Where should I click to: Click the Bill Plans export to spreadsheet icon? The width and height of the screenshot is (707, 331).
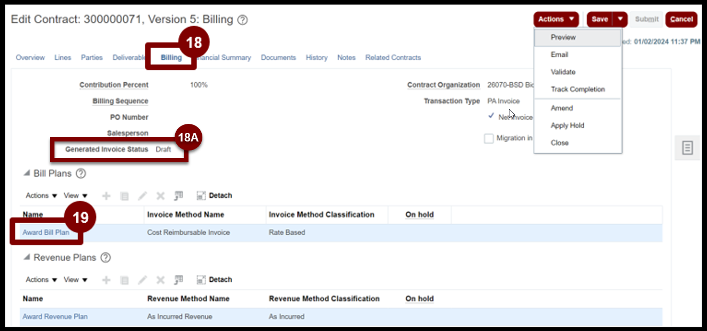(x=179, y=196)
